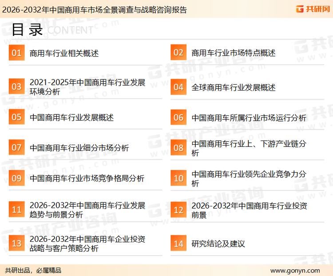Open the www.gonyn.com footer link
Viewport: 333px width, 276px height.
pos(295,271)
